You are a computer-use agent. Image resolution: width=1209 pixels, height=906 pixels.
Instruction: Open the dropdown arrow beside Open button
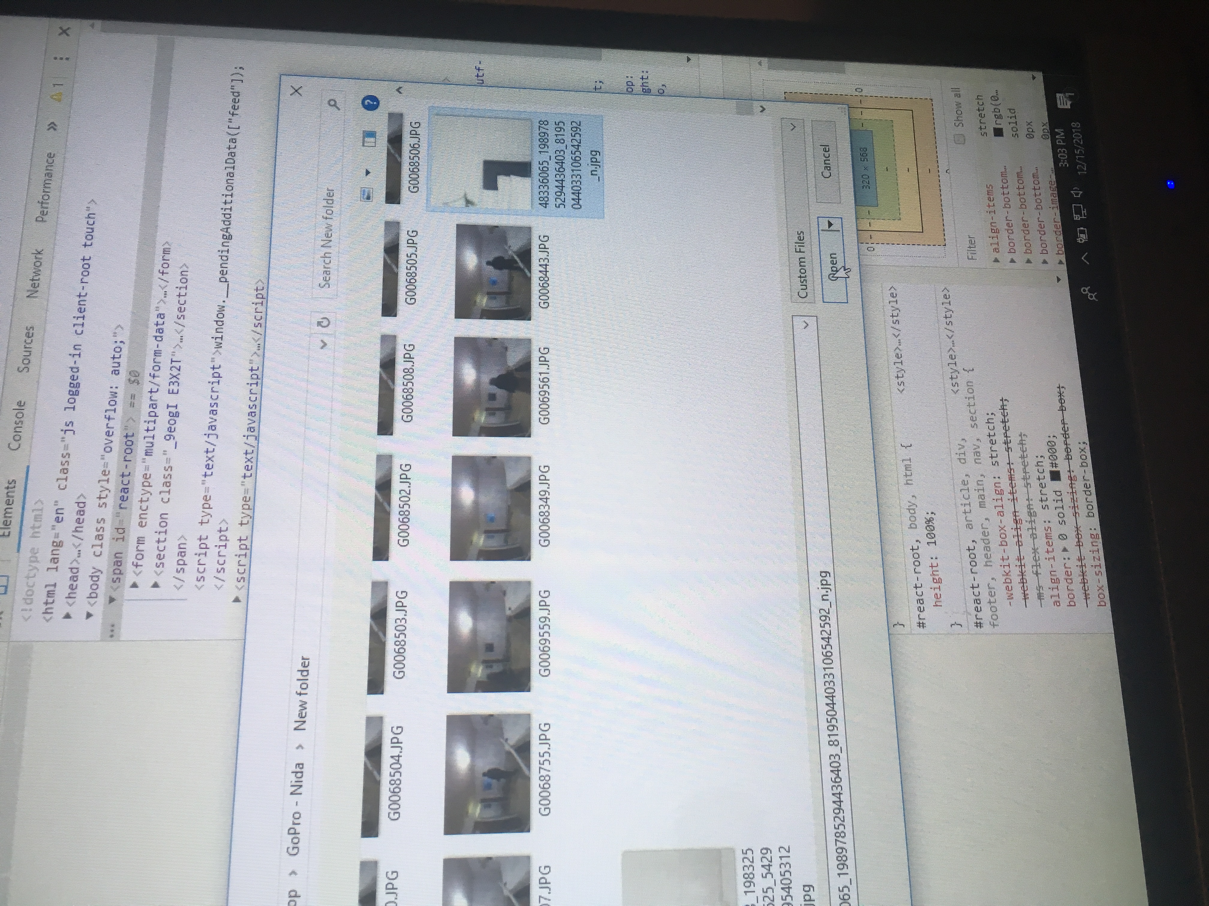click(x=830, y=224)
